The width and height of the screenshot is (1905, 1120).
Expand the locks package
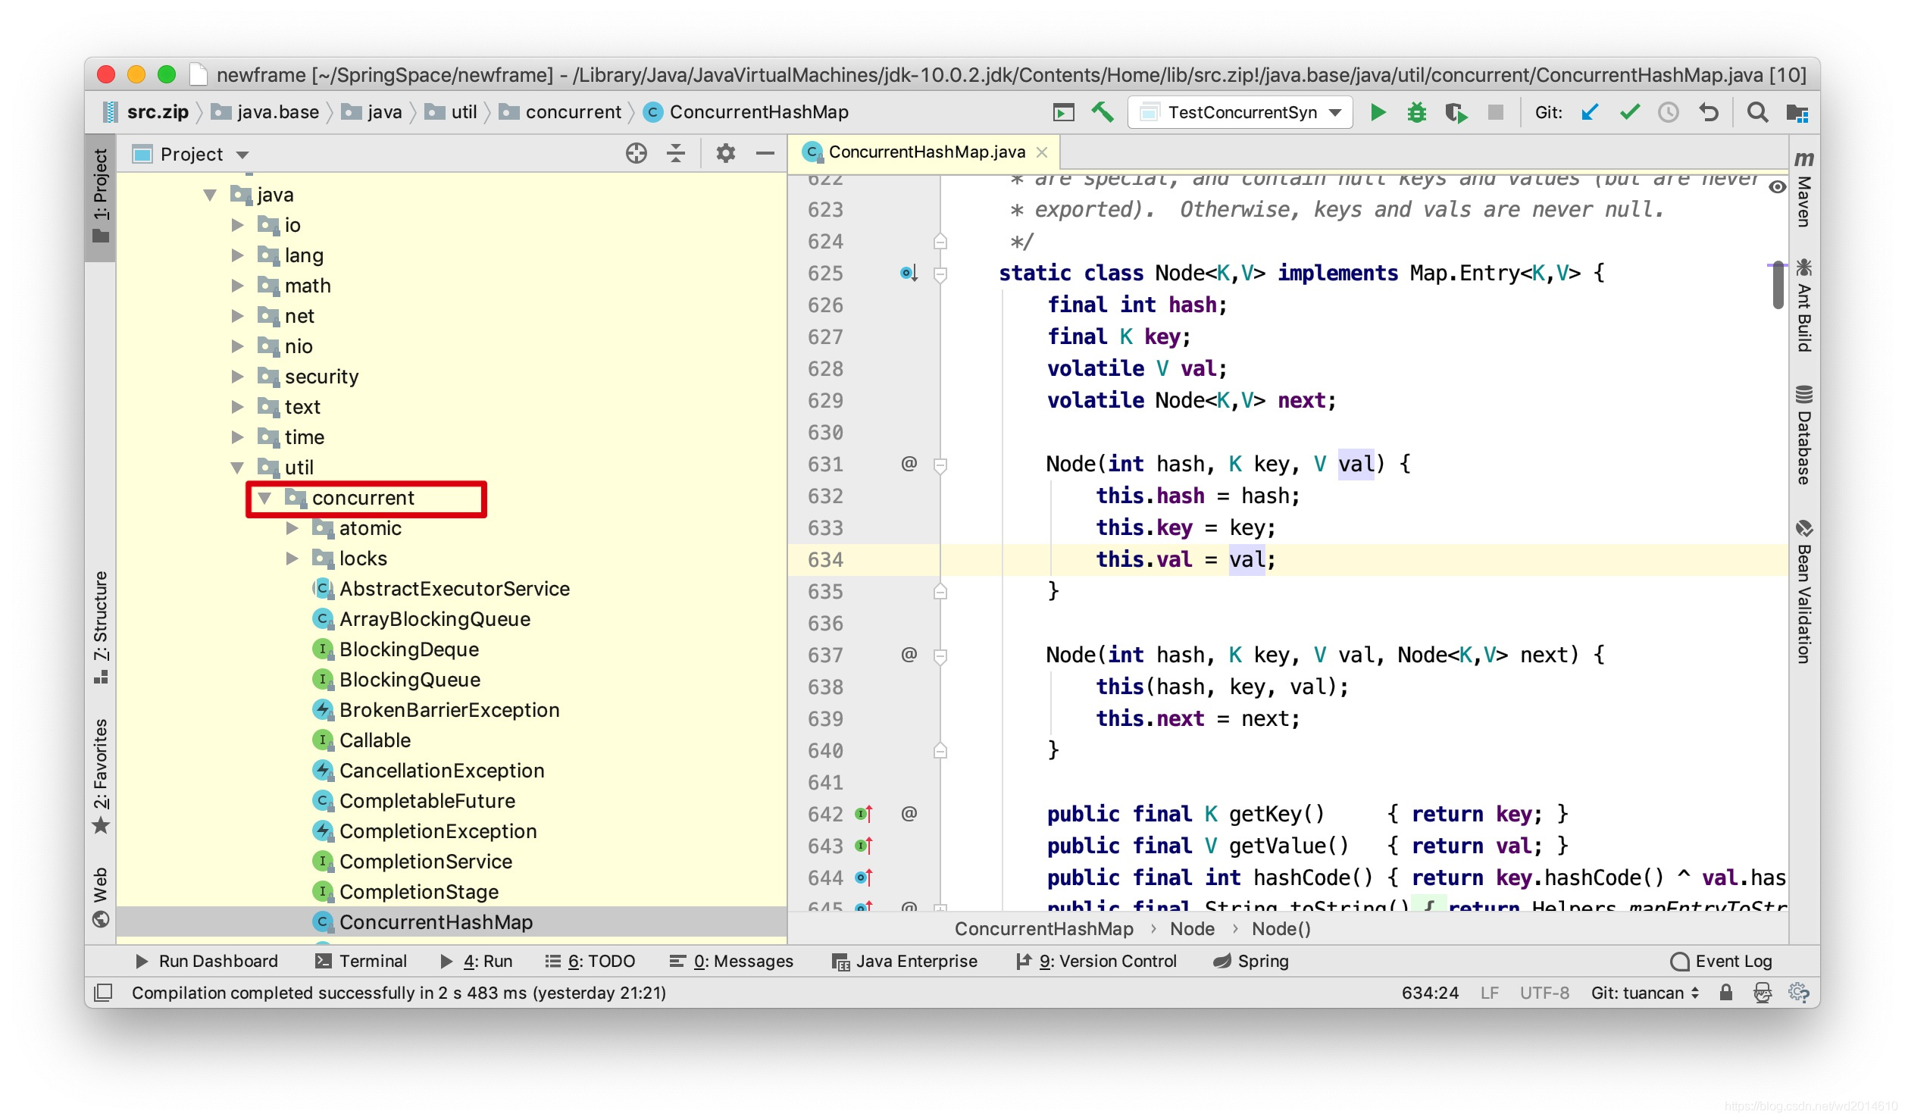pyautogui.click(x=292, y=558)
